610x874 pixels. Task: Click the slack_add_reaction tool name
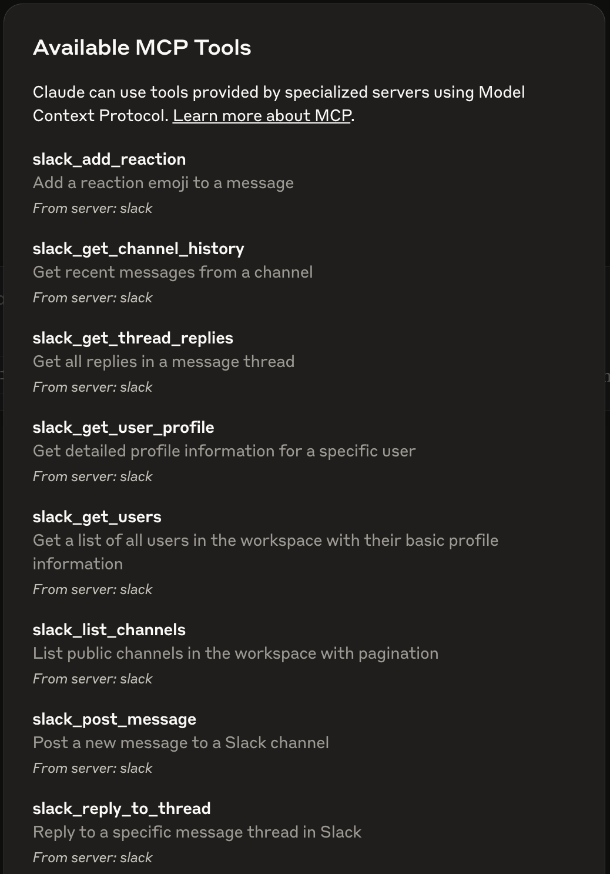pos(109,159)
